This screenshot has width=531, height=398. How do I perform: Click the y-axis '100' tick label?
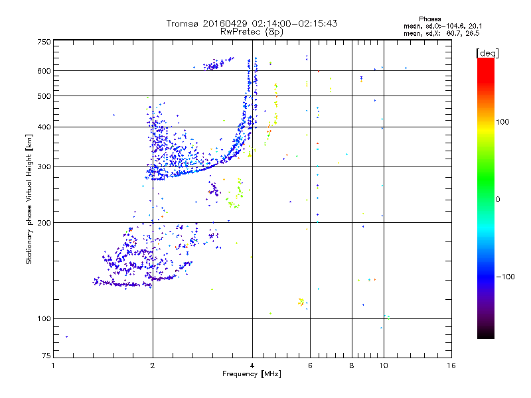[44, 318]
